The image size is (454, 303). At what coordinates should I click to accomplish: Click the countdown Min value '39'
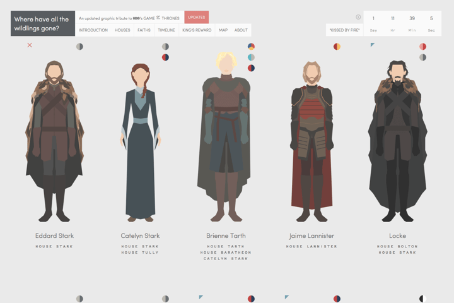[412, 18]
